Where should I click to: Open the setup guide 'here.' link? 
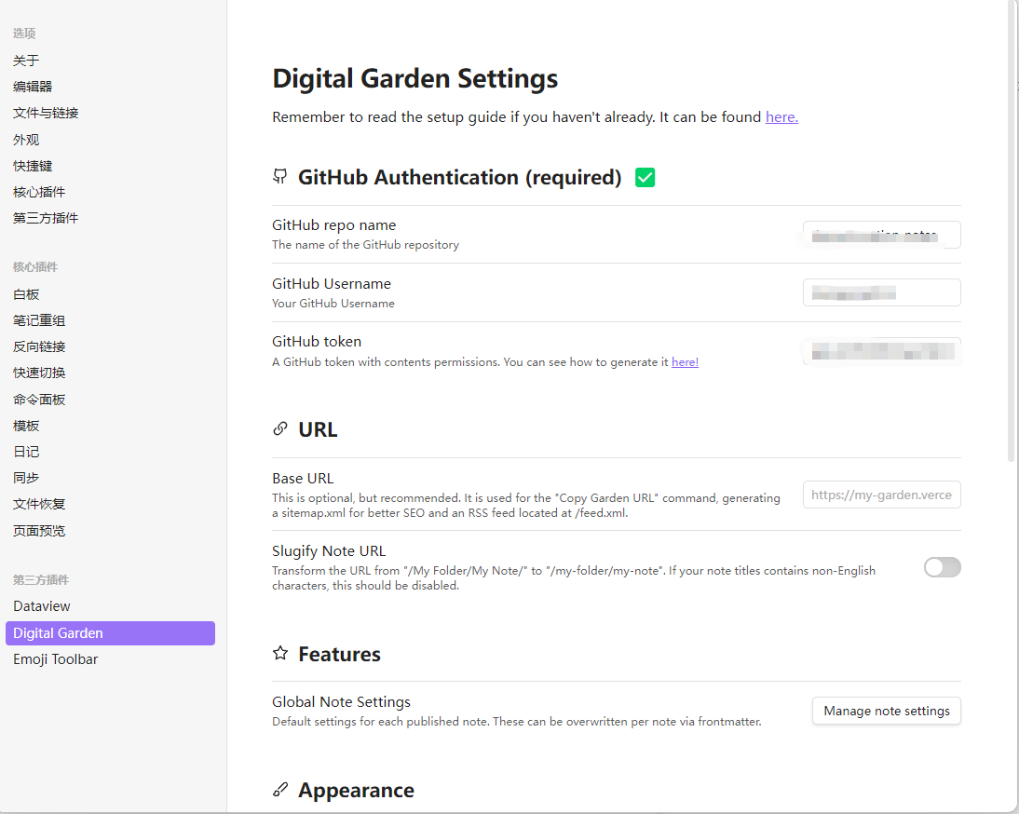[781, 116]
